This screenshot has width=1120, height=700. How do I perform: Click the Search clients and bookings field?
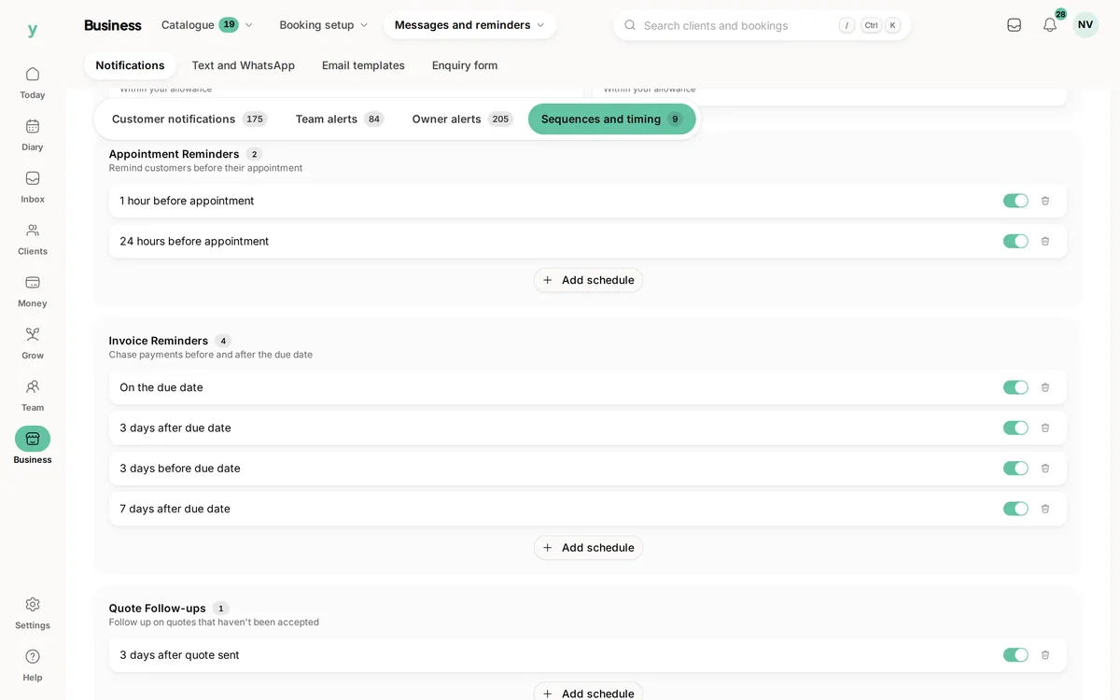click(762, 25)
